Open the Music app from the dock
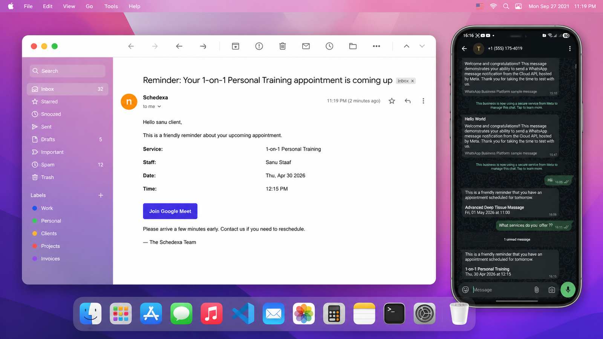 pyautogui.click(x=211, y=313)
